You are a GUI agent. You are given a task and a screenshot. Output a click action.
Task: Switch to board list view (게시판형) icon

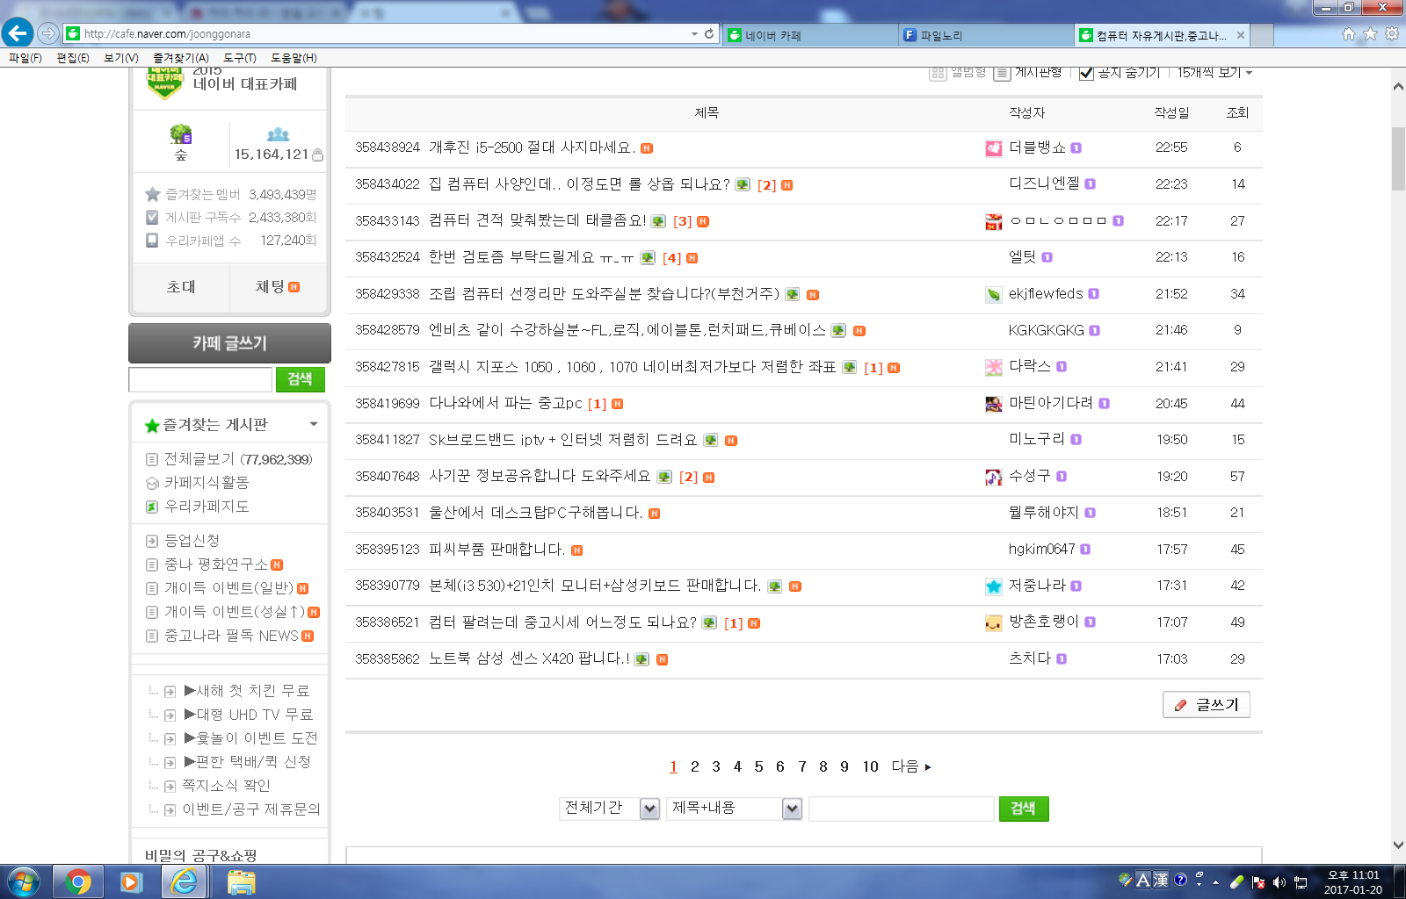[1002, 73]
